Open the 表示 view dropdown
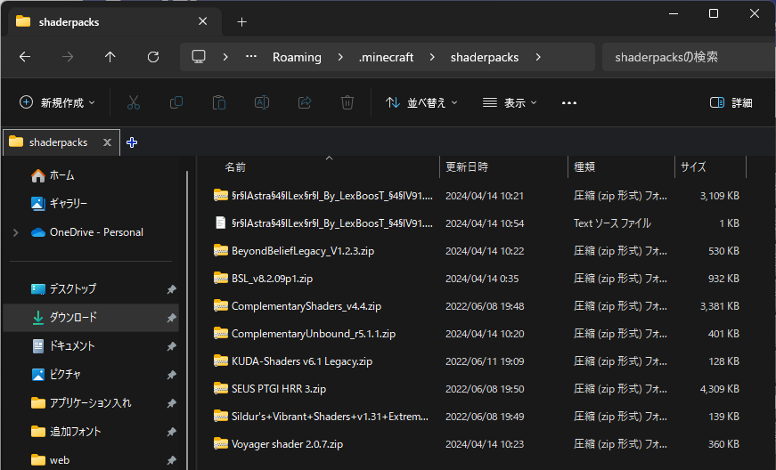Viewport: 776px width, 470px height. click(510, 102)
